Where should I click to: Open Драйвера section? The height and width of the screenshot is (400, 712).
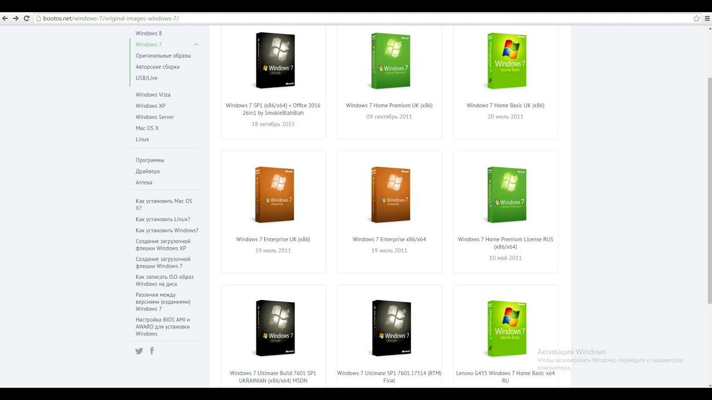point(147,171)
